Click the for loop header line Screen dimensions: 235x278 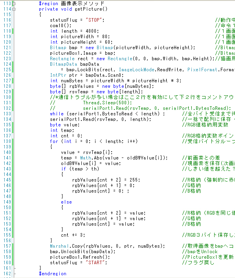click(94, 141)
